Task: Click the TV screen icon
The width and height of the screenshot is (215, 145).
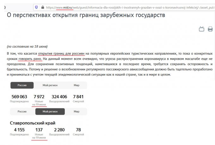Action: point(201,29)
